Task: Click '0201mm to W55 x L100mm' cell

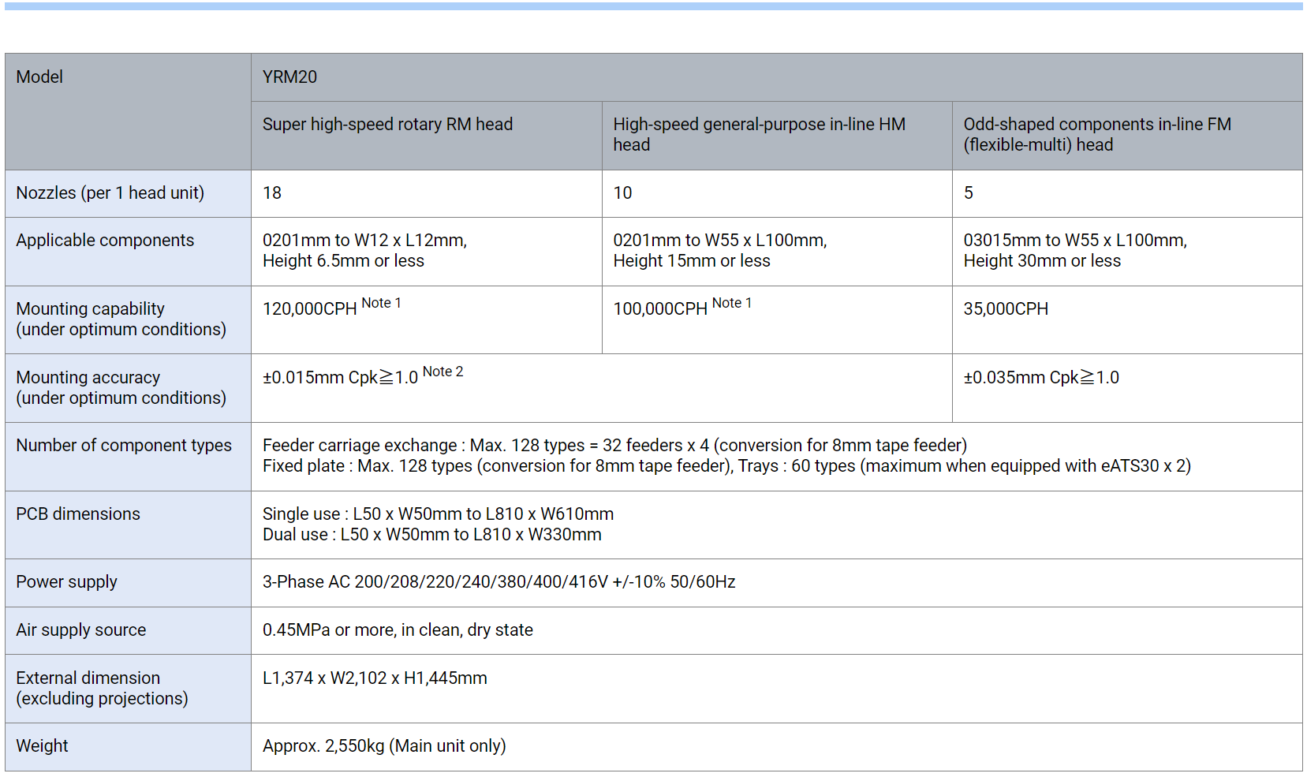Action: [777, 252]
